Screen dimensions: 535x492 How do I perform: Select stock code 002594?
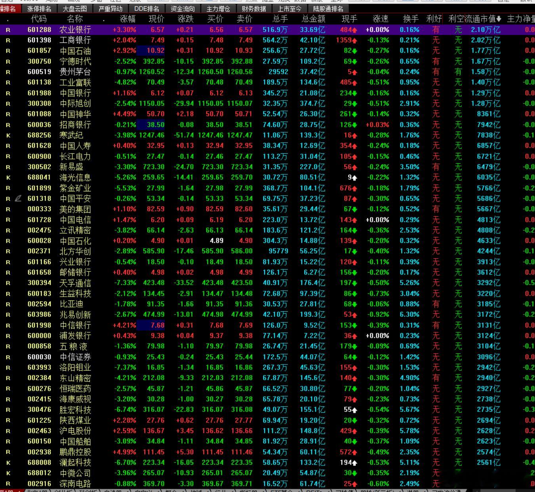coord(39,304)
